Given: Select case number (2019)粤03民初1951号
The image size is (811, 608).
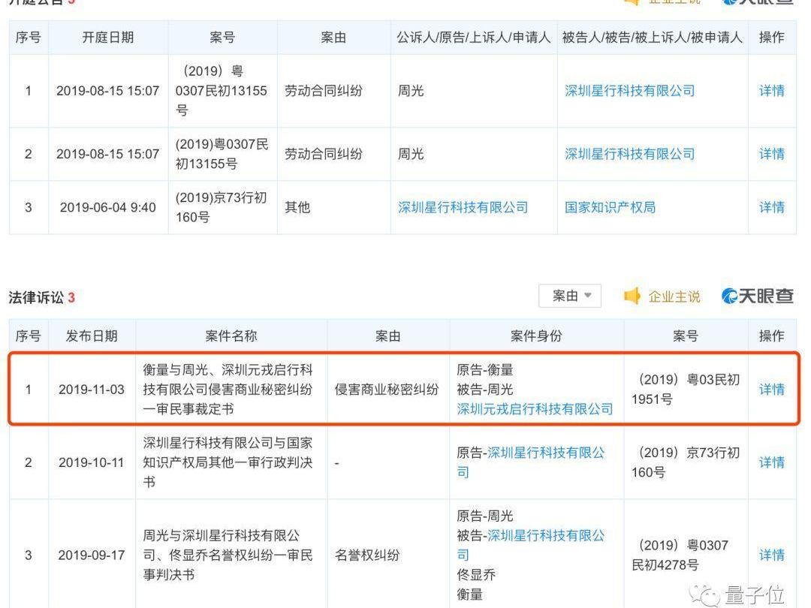Looking at the screenshot, I should click(x=686, y=390).
